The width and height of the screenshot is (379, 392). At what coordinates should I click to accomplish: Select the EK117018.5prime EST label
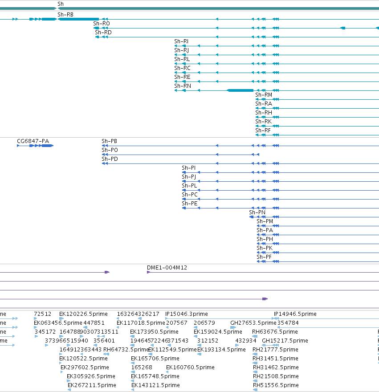(x=141, y=323)
